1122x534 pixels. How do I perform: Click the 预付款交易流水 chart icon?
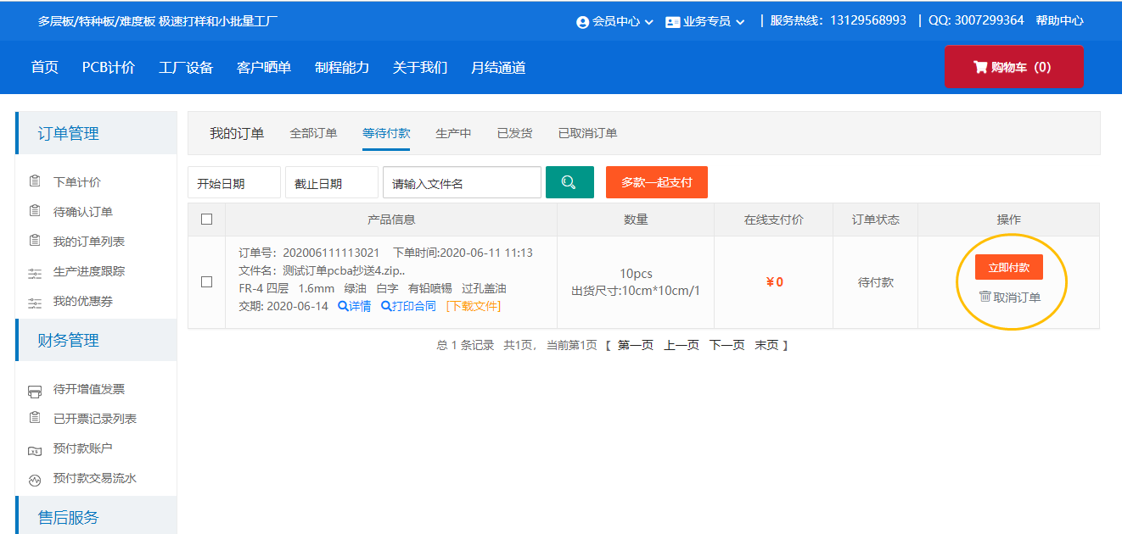[35, 479]
